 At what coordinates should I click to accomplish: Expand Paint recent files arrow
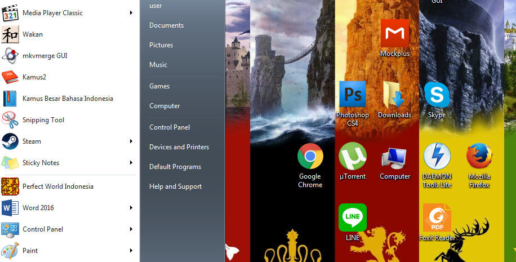tap(131, 251)
